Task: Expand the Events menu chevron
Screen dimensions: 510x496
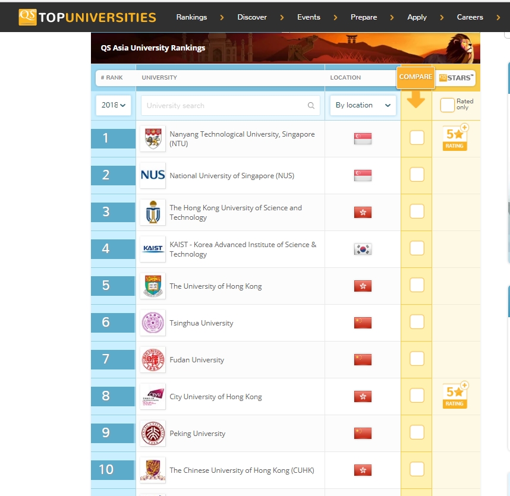Action: tap(335, 17)
